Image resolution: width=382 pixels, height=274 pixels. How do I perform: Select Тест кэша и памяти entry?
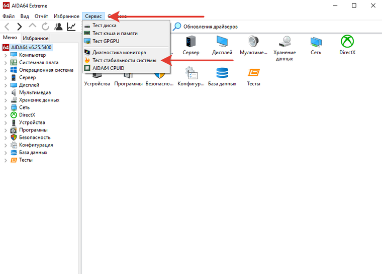pyautogui.click(x=126, y=33)
